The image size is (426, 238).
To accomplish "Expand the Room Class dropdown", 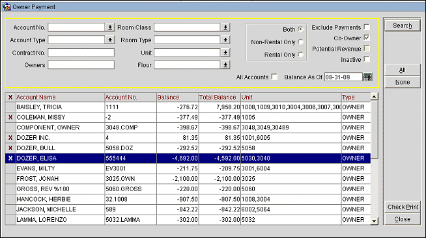I will tap(225, 27).
